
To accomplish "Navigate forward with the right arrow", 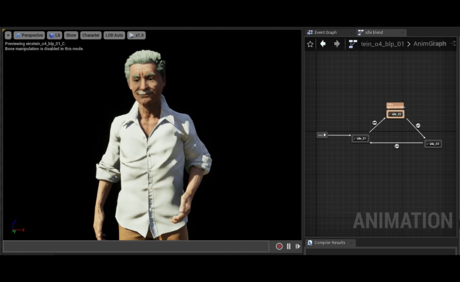I will point(337,44).
